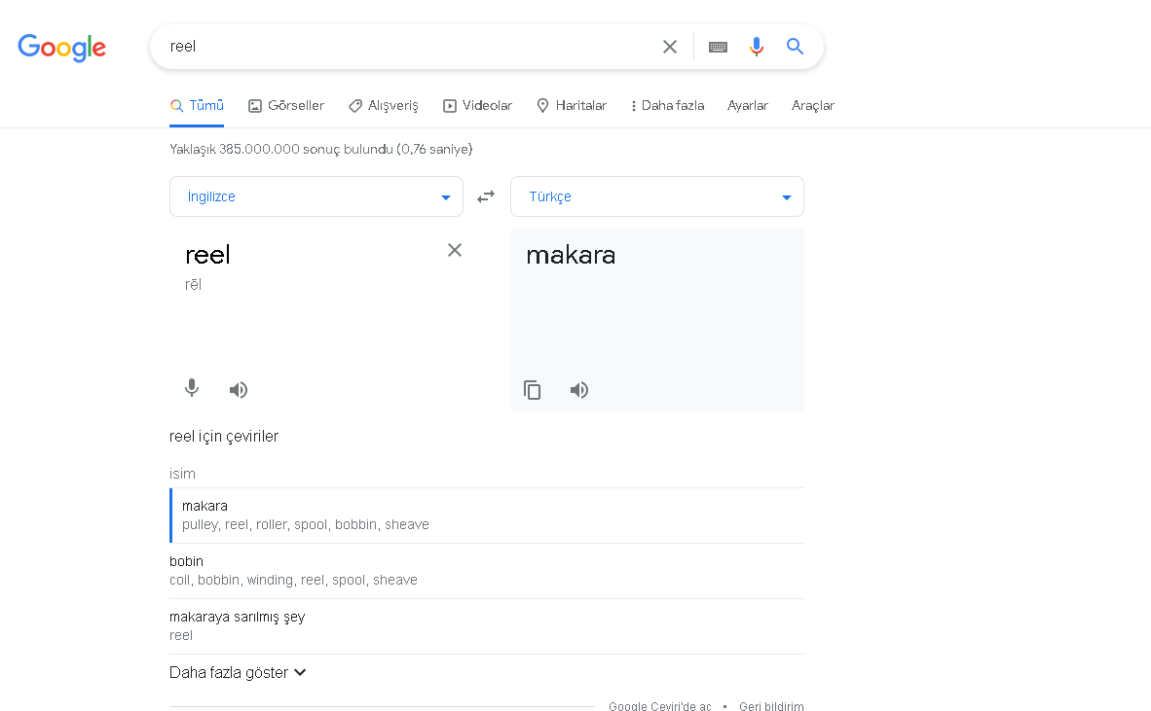
Task: Copy the translation 'makara' using copy icon
Action: (533, 389)
